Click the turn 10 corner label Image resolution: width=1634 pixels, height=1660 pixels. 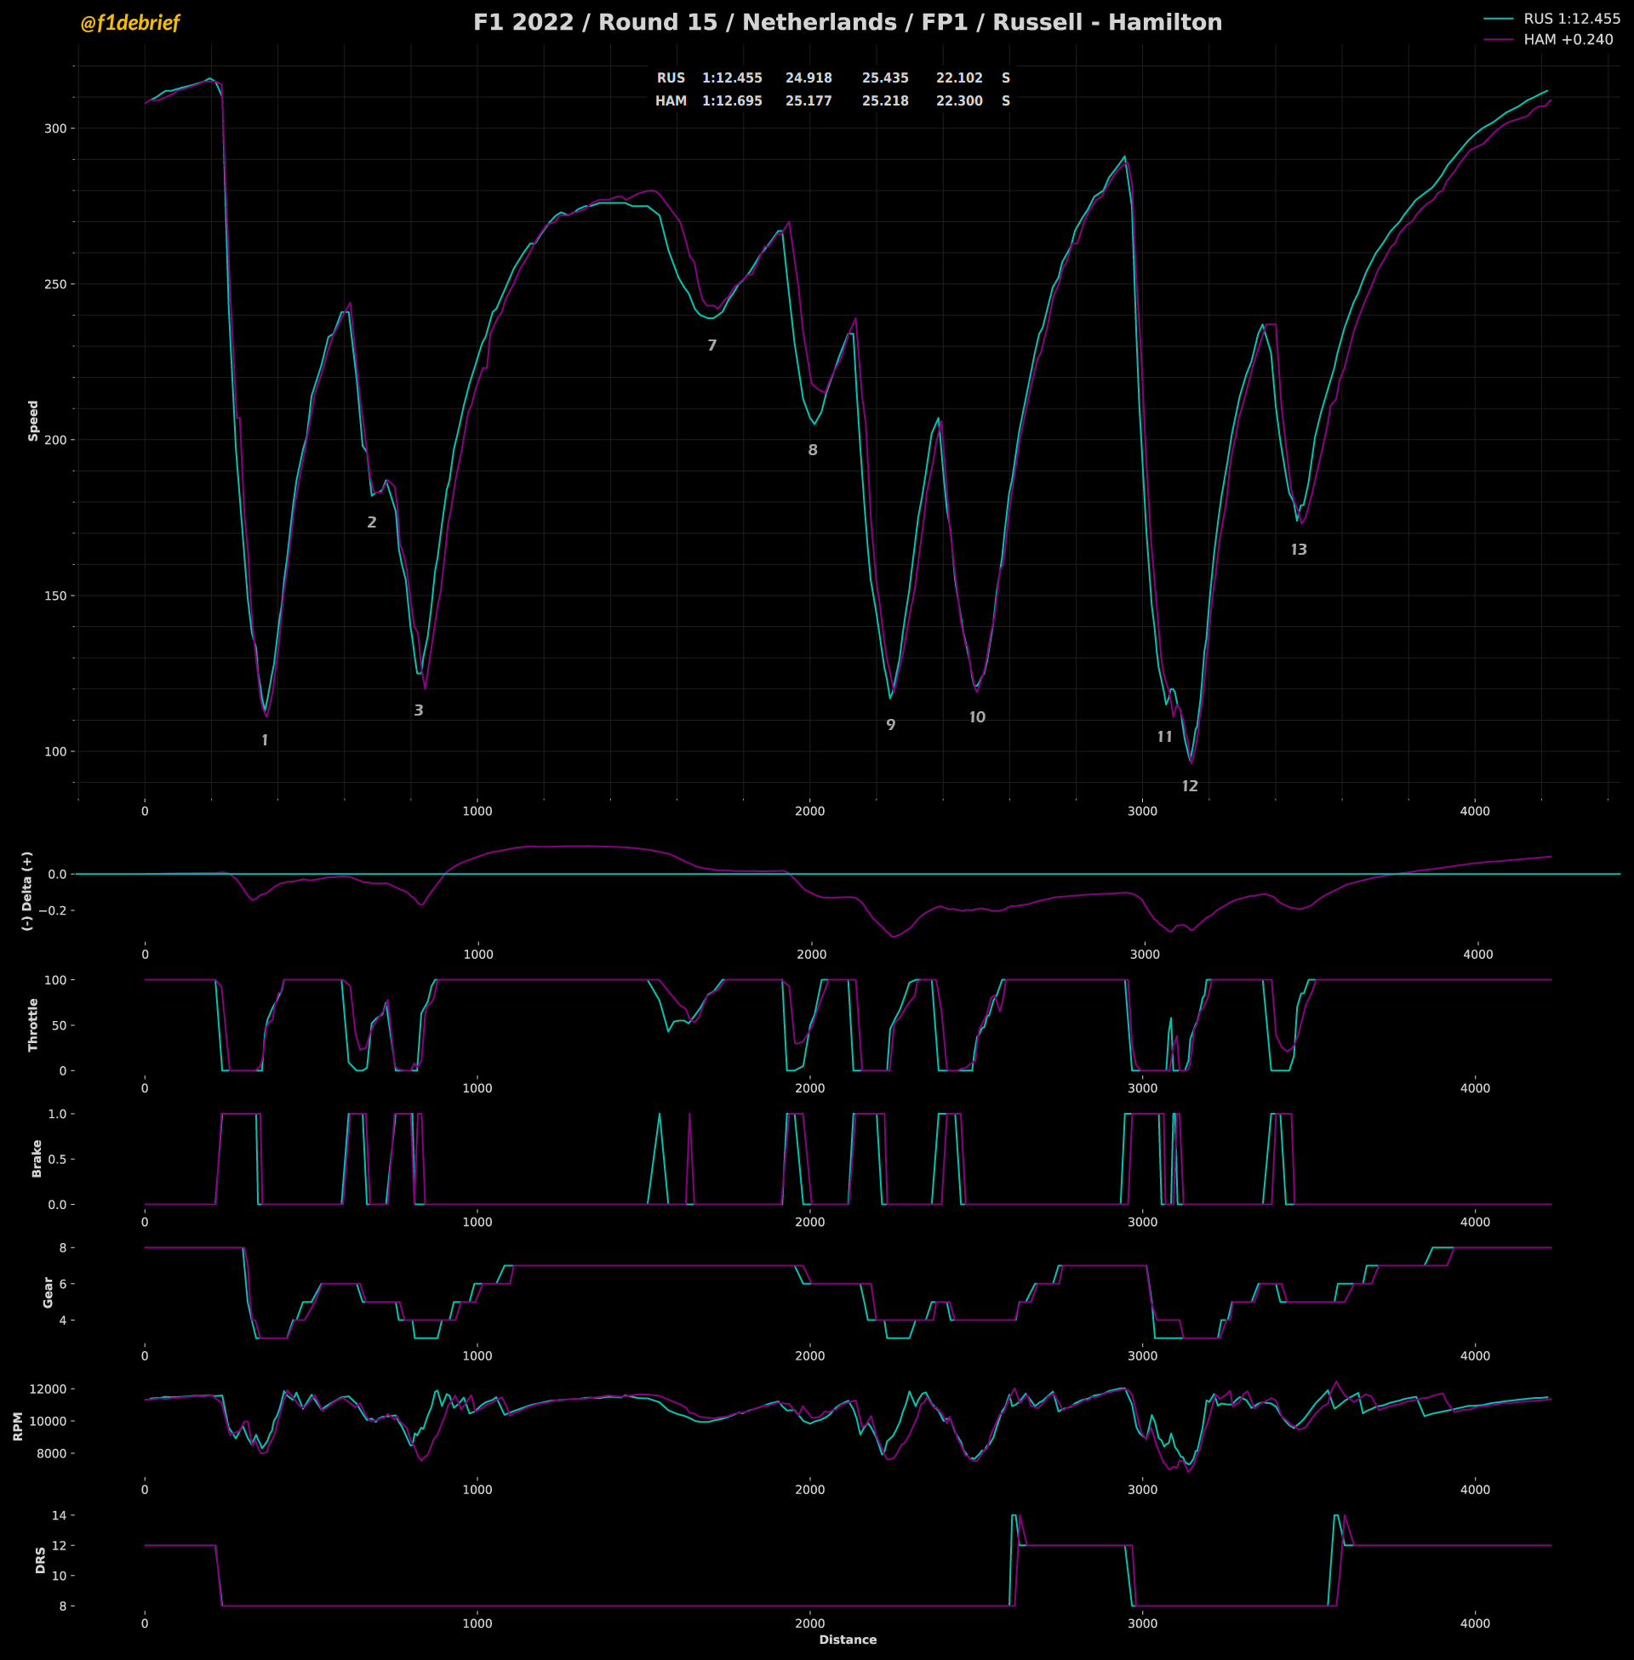coord(977,717)
